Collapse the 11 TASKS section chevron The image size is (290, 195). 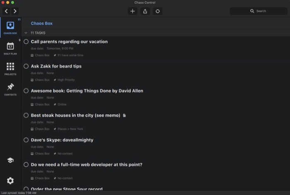(26, 33)
